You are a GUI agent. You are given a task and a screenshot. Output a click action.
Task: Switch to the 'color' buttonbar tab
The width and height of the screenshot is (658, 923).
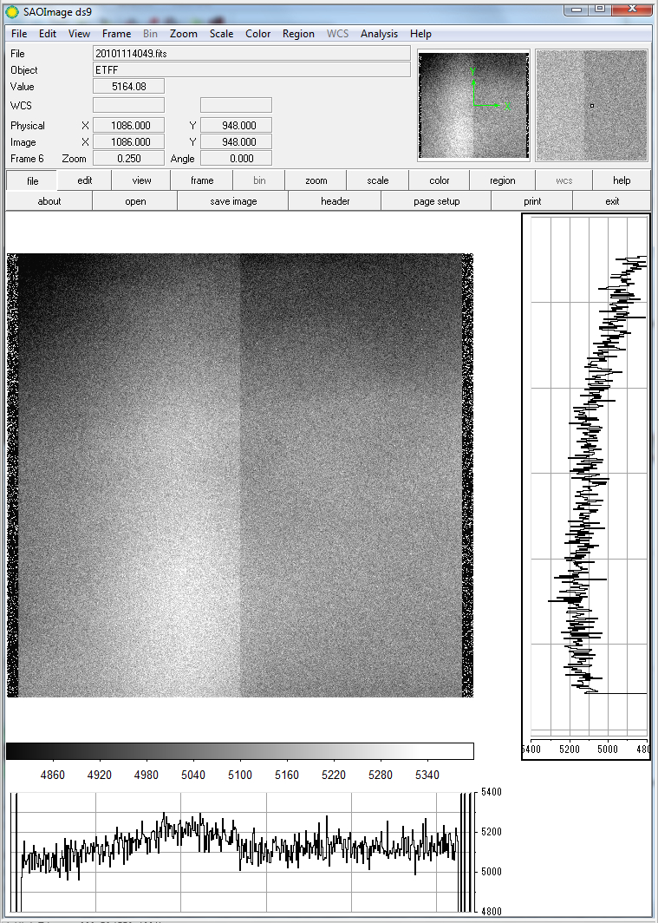440,180
